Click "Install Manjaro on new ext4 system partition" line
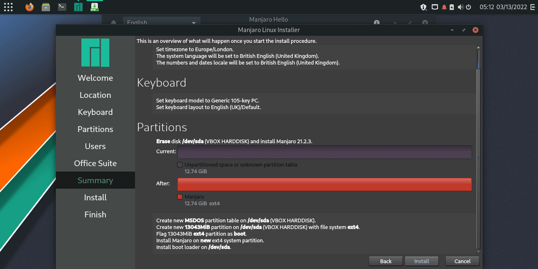 pyautogui.click(x=210, y=240)
